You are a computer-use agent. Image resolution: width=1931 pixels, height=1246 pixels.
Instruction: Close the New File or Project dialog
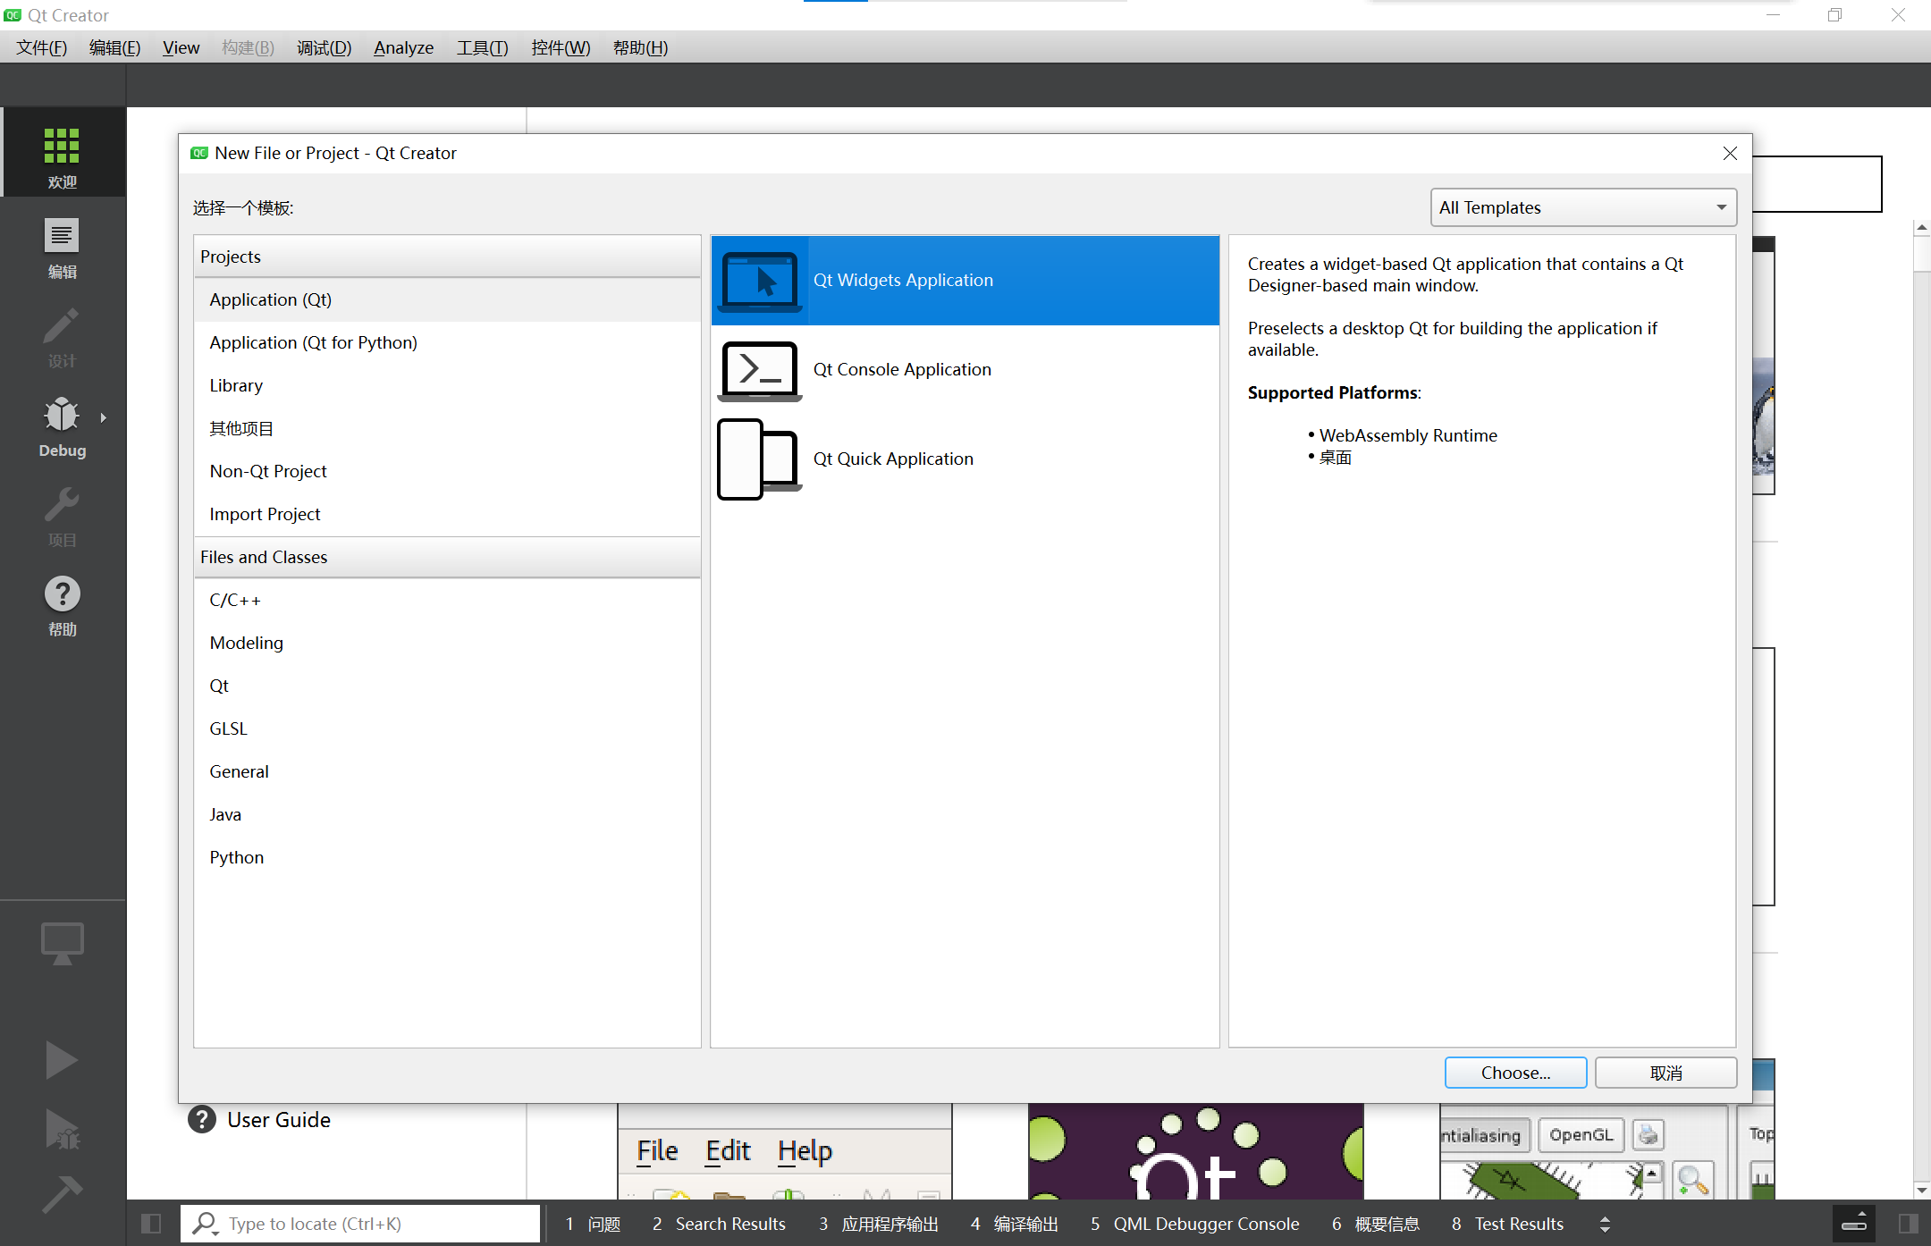click(1730, 153)
